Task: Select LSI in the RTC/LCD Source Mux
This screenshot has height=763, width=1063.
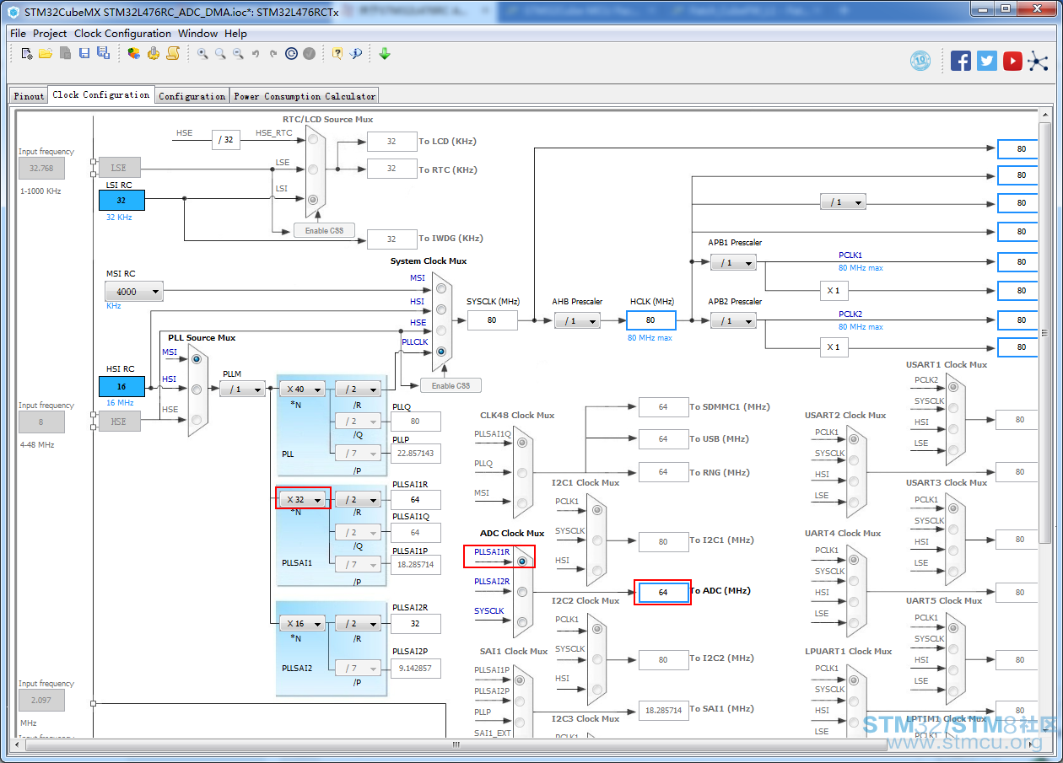Action: (313, 200)
